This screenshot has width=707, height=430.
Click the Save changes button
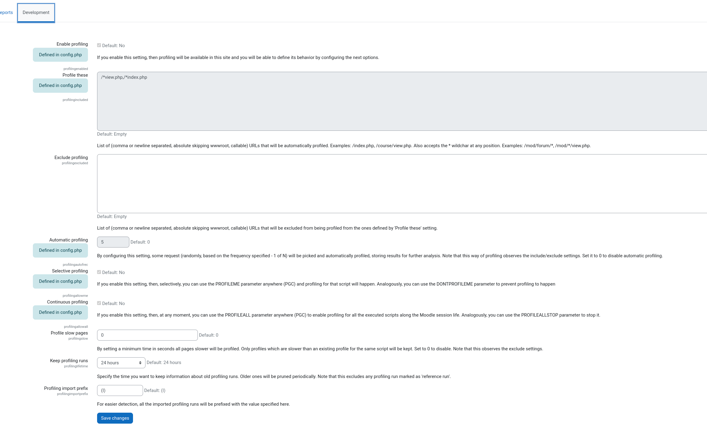(x=115, y=418)
